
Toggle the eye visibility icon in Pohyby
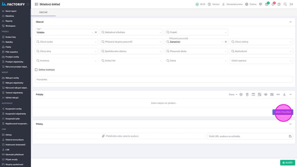pos(266,95)
